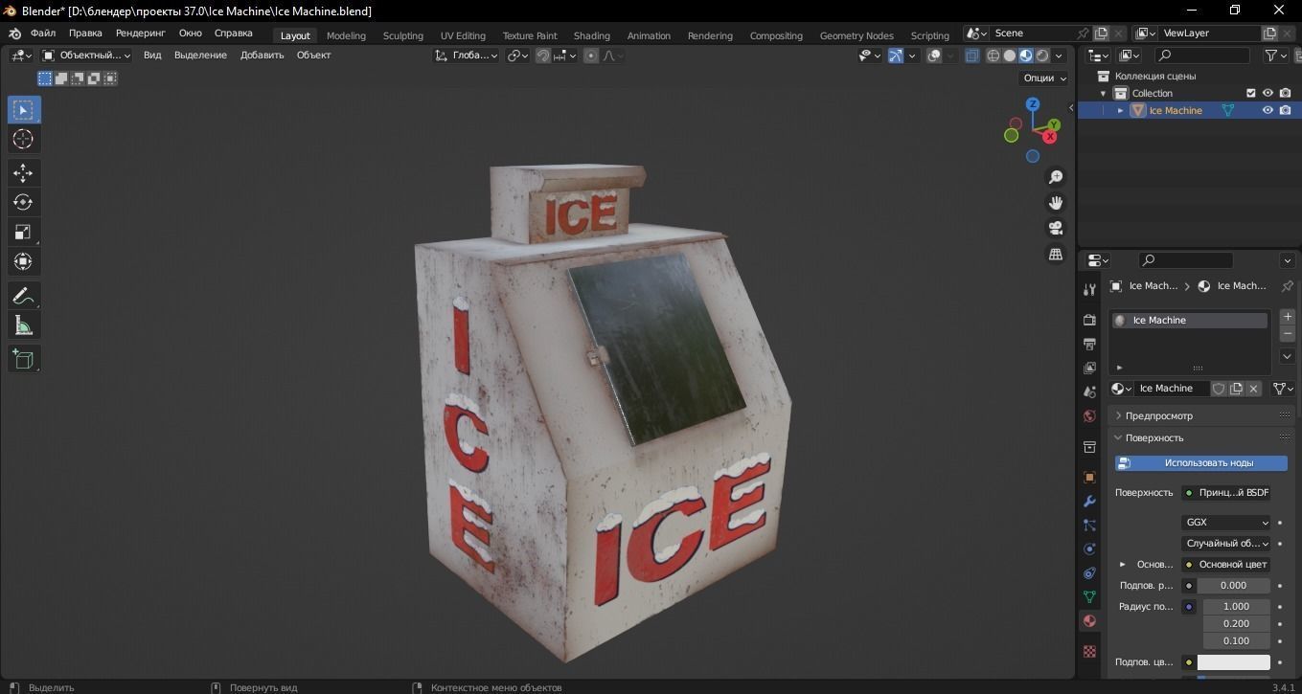1302x694 pixels.
Task: Open the Scene properties tab
Action: (1089, 392)
